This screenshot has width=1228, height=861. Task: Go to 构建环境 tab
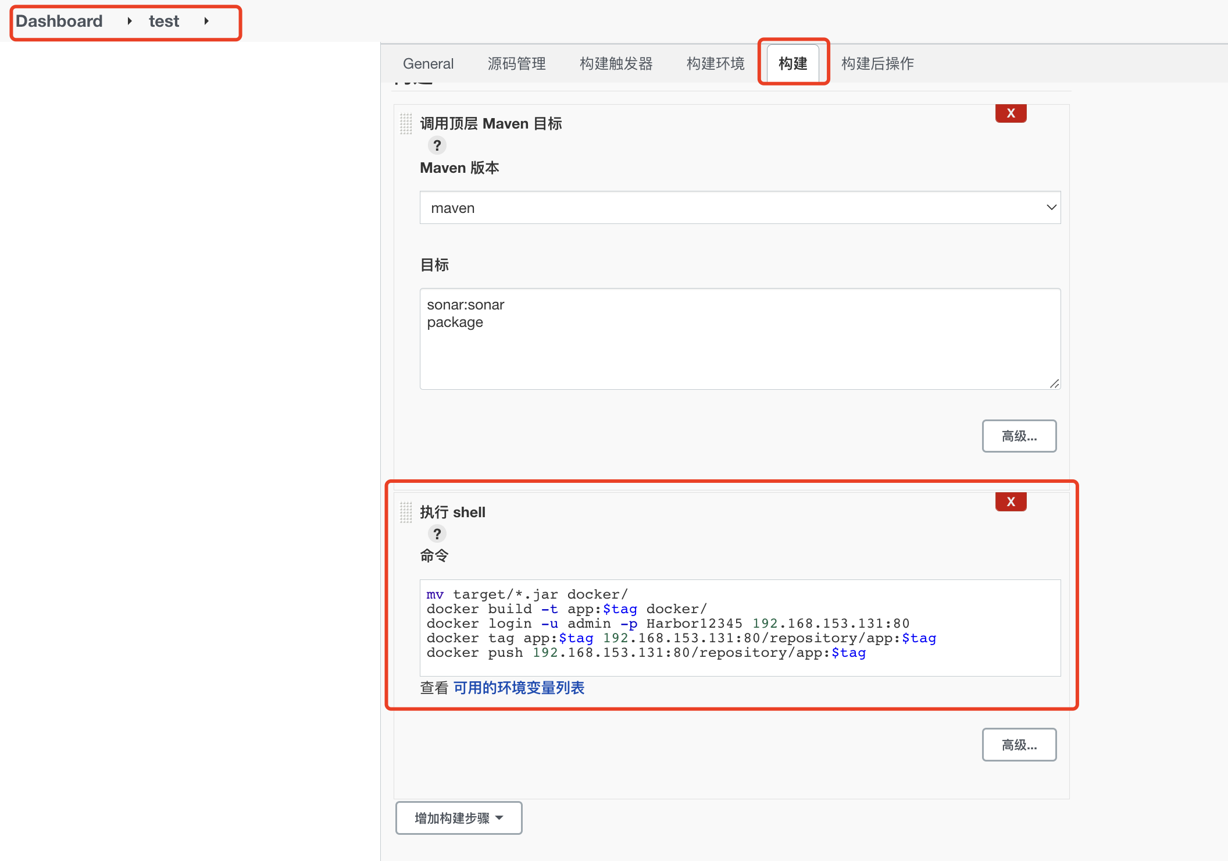click(715, 63)
